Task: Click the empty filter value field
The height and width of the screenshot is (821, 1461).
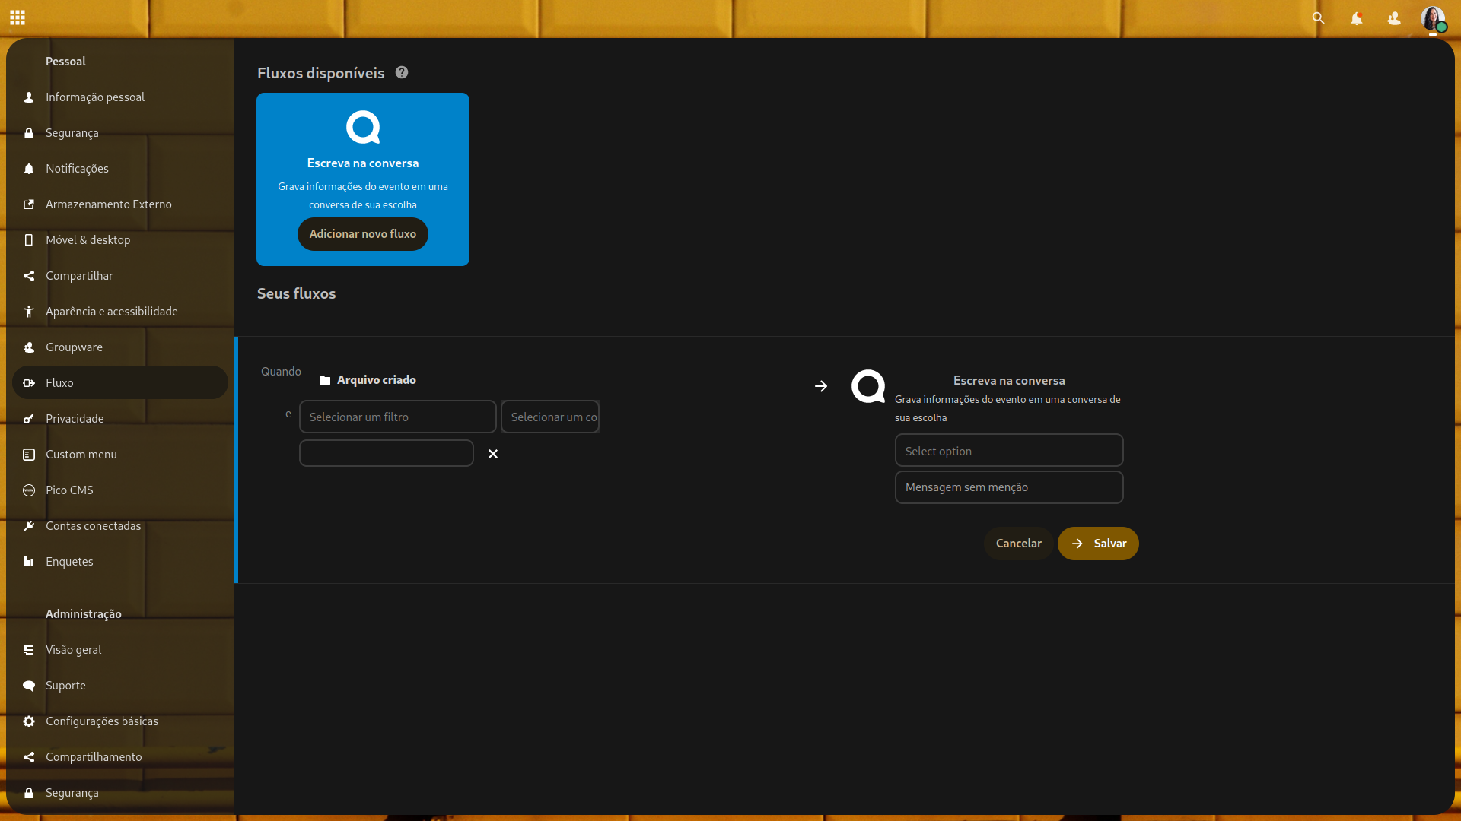Action: (x=387, y=454)
